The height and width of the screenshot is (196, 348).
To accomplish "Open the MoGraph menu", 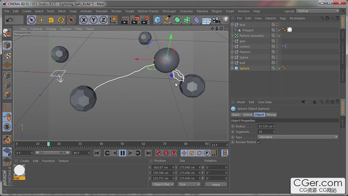I will 169,11.
